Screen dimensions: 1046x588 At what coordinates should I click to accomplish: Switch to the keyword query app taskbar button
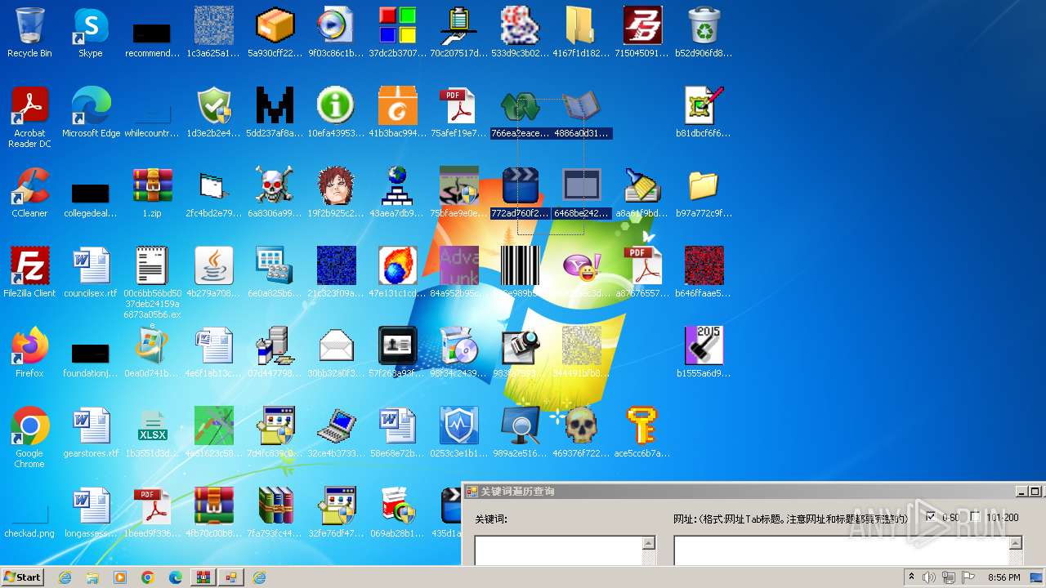tap(231, 577)
